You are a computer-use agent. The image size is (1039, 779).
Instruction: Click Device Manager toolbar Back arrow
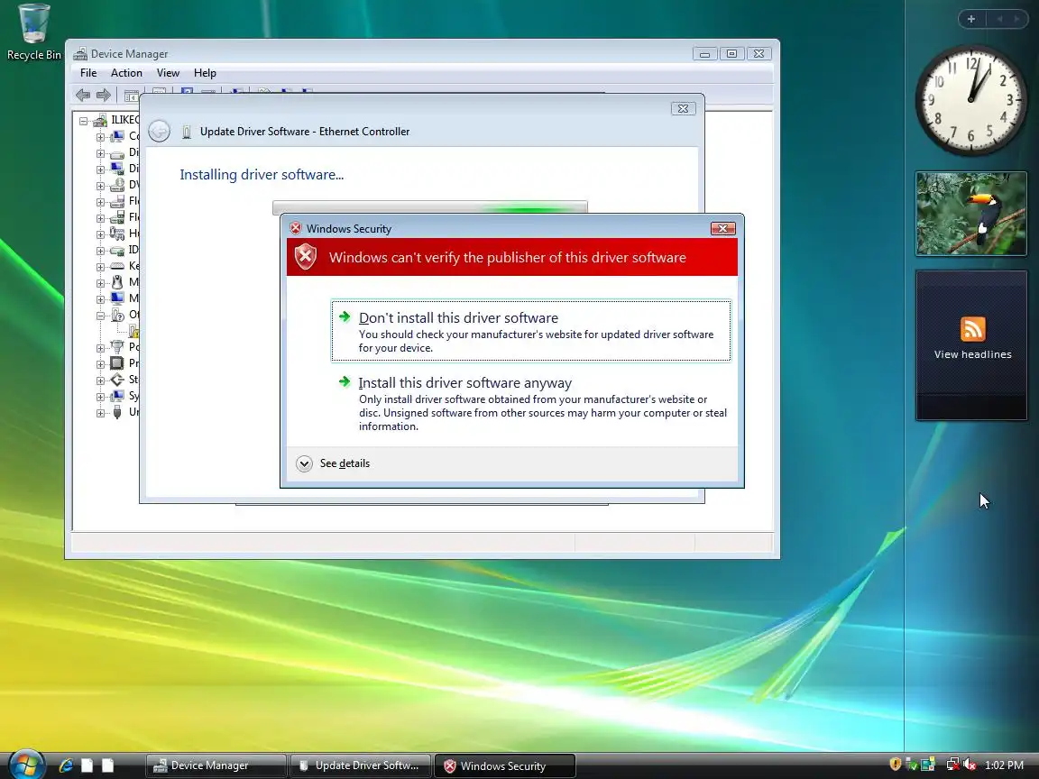(83, 96)
